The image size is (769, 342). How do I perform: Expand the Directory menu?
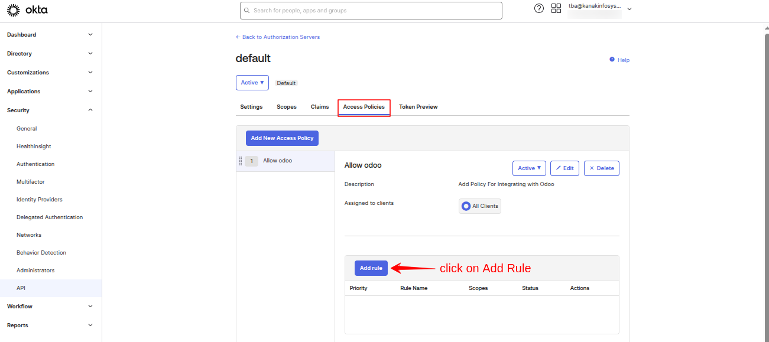[x=50, y=54]
